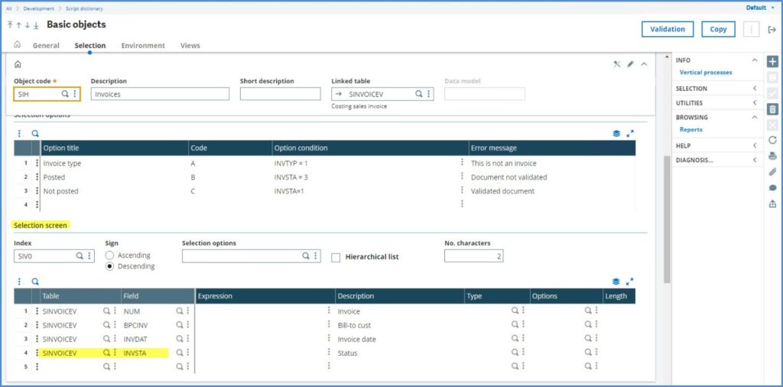
Task: Click the Delete trash icon in sidebar
Action: point(772,109)
